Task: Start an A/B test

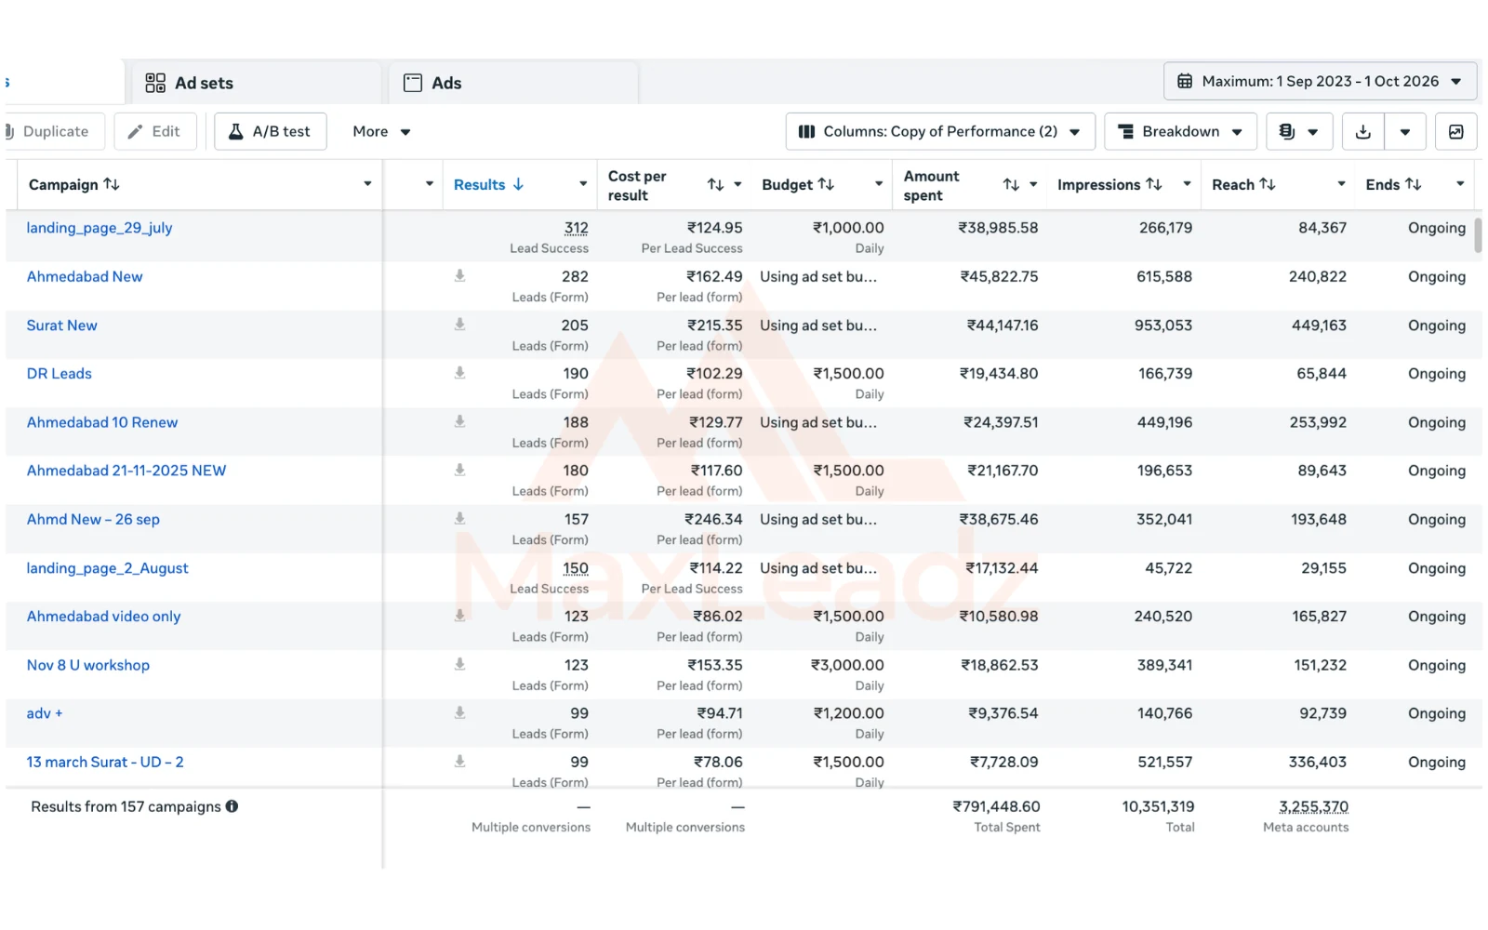Action: click(270, 131)
